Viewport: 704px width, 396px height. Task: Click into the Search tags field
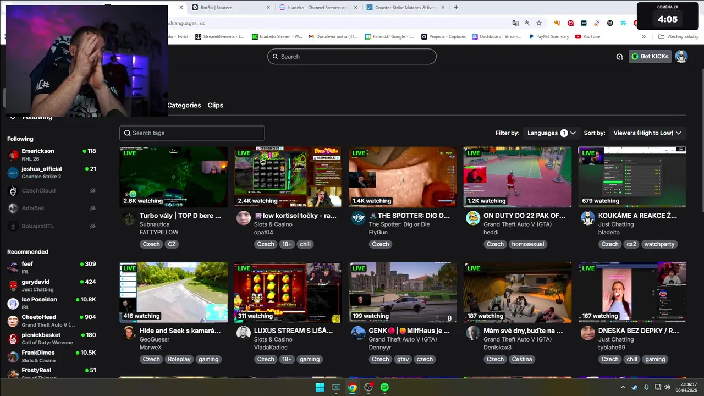coord(192,133)
